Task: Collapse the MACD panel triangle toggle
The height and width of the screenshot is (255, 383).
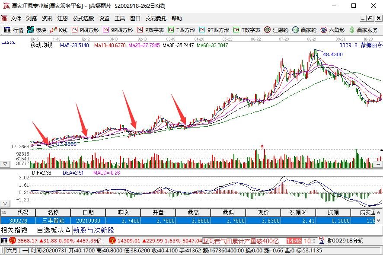Action: pos(5,203)
